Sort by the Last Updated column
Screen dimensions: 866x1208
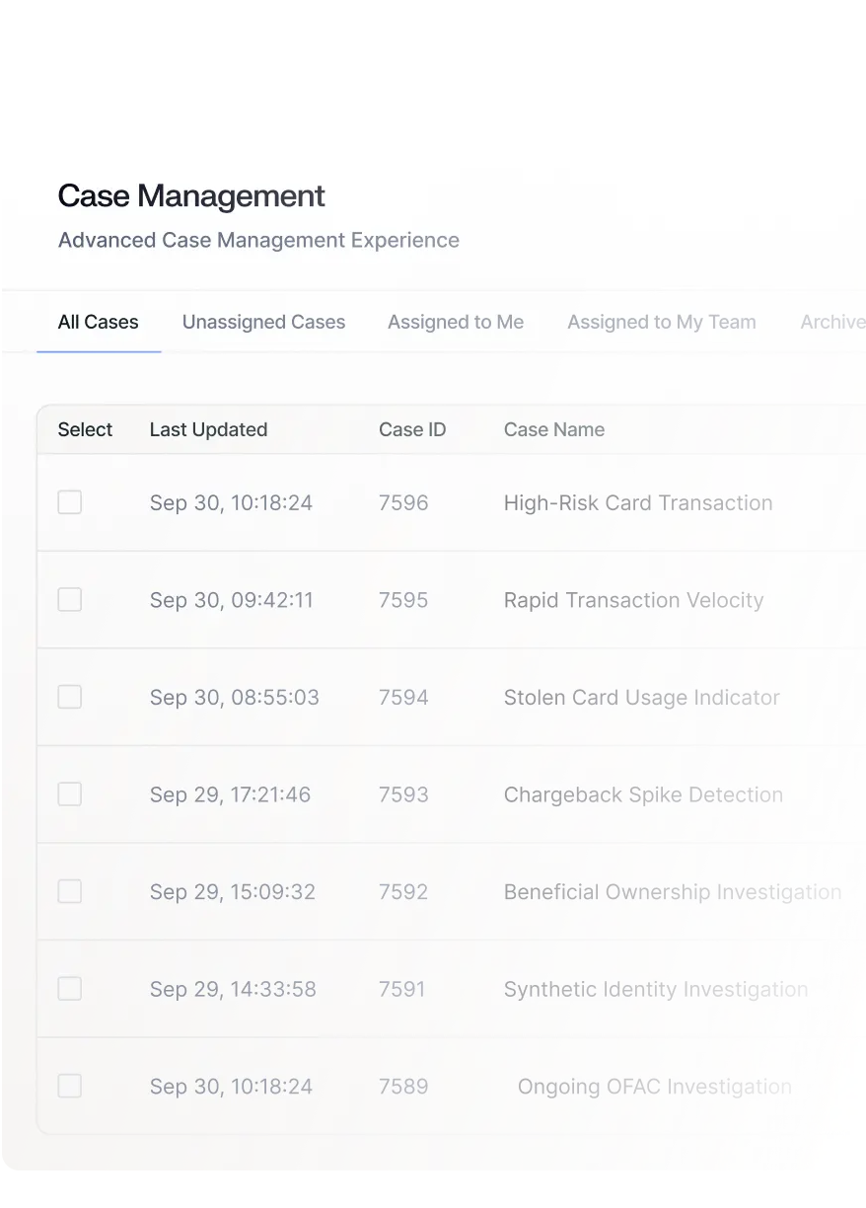[208, 429]
